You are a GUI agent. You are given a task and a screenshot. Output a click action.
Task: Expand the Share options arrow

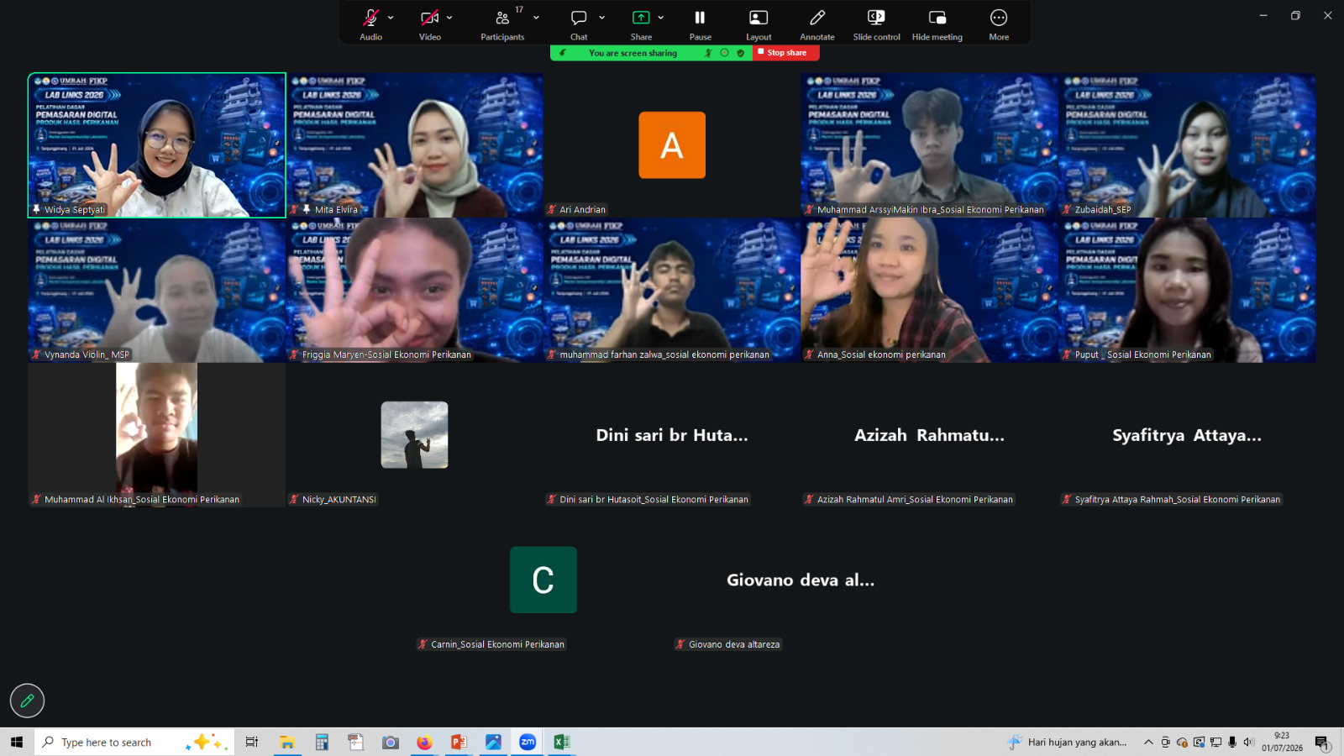(660, 18)
